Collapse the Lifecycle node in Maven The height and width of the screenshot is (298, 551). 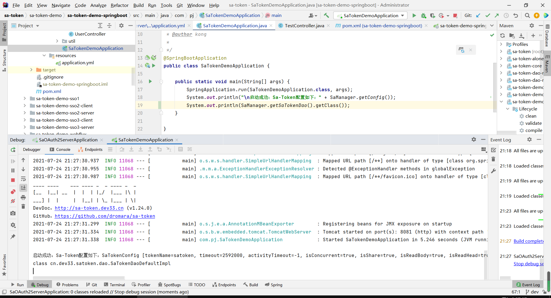click(x=508, y=109)
